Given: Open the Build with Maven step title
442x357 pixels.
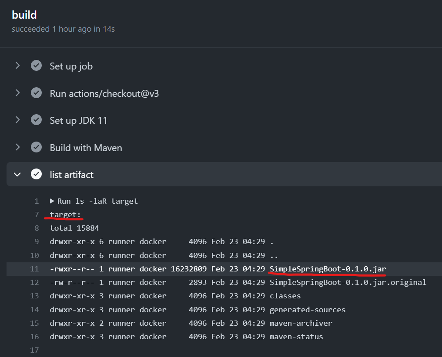Looking at the screenshot, I should 86,148.
